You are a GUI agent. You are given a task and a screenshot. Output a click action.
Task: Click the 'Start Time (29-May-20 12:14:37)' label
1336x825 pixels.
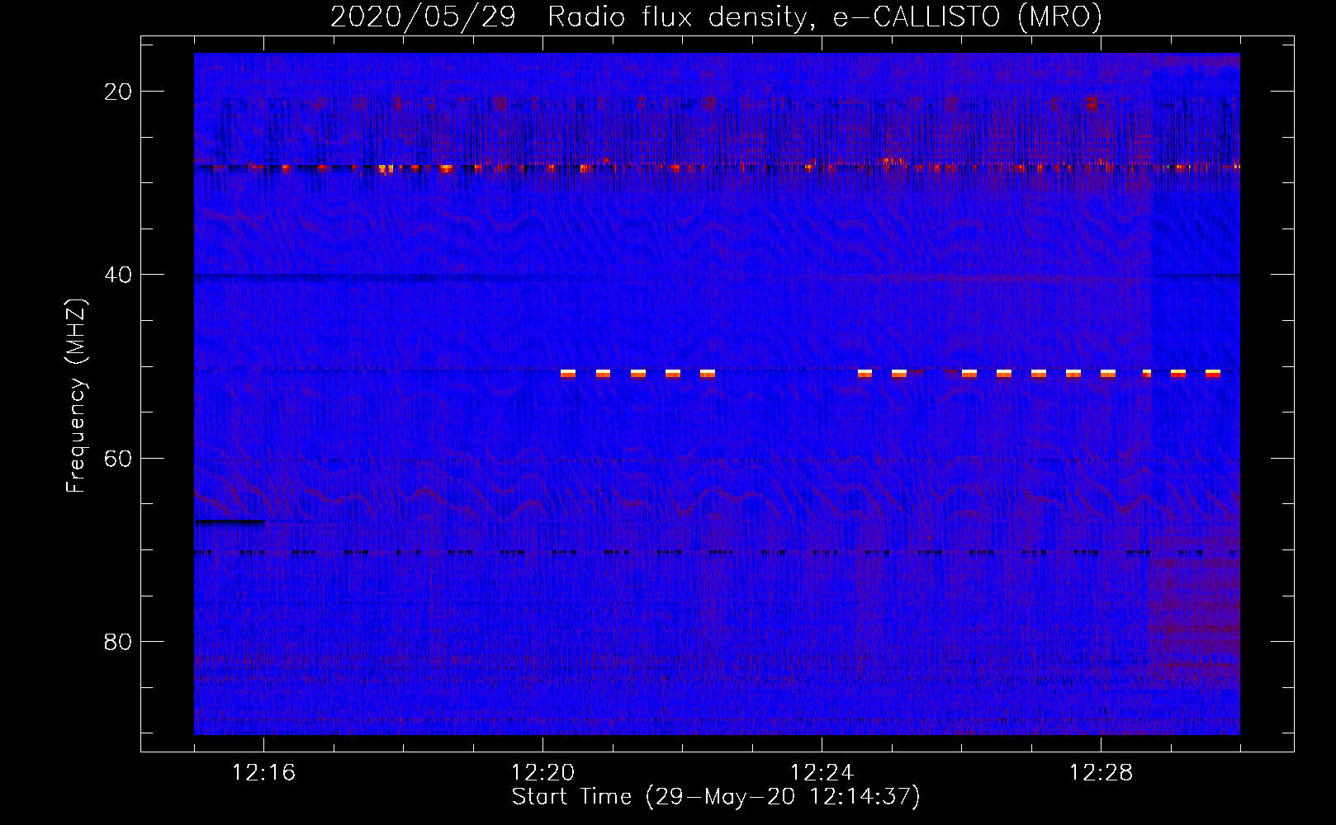coord(716,797)
